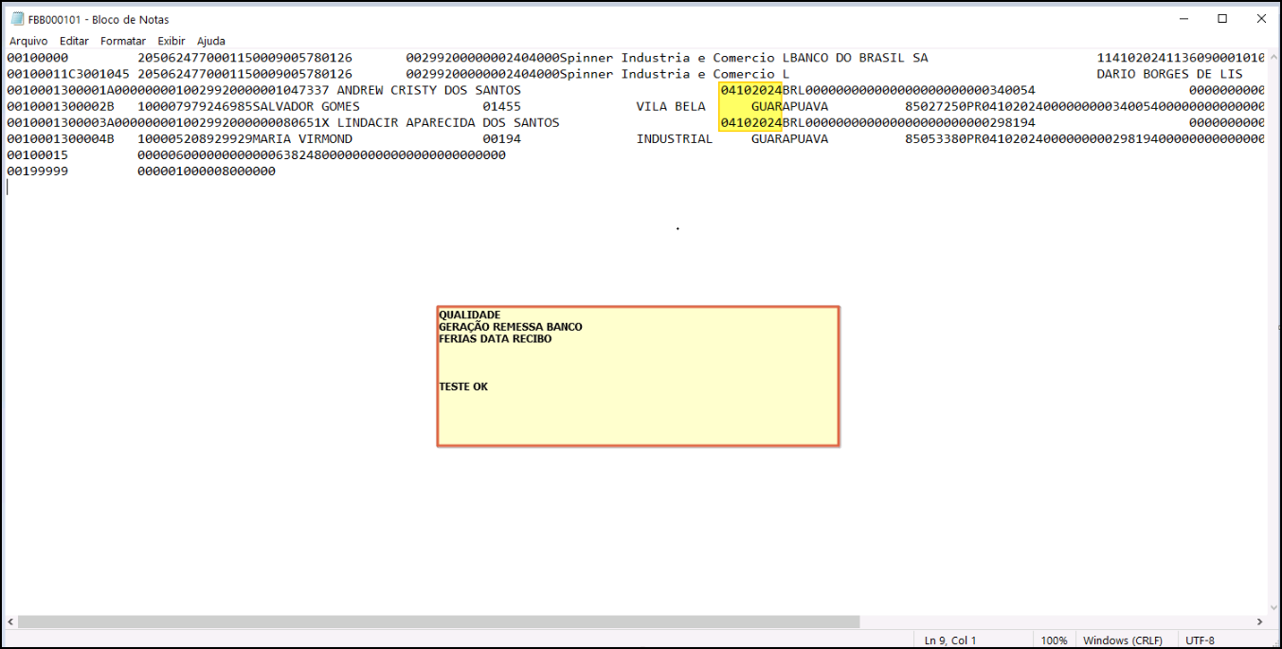Click the horizontal scrollbar thumb
The height and width of the screenshot is (649, 1282).
tap(438, 622)
